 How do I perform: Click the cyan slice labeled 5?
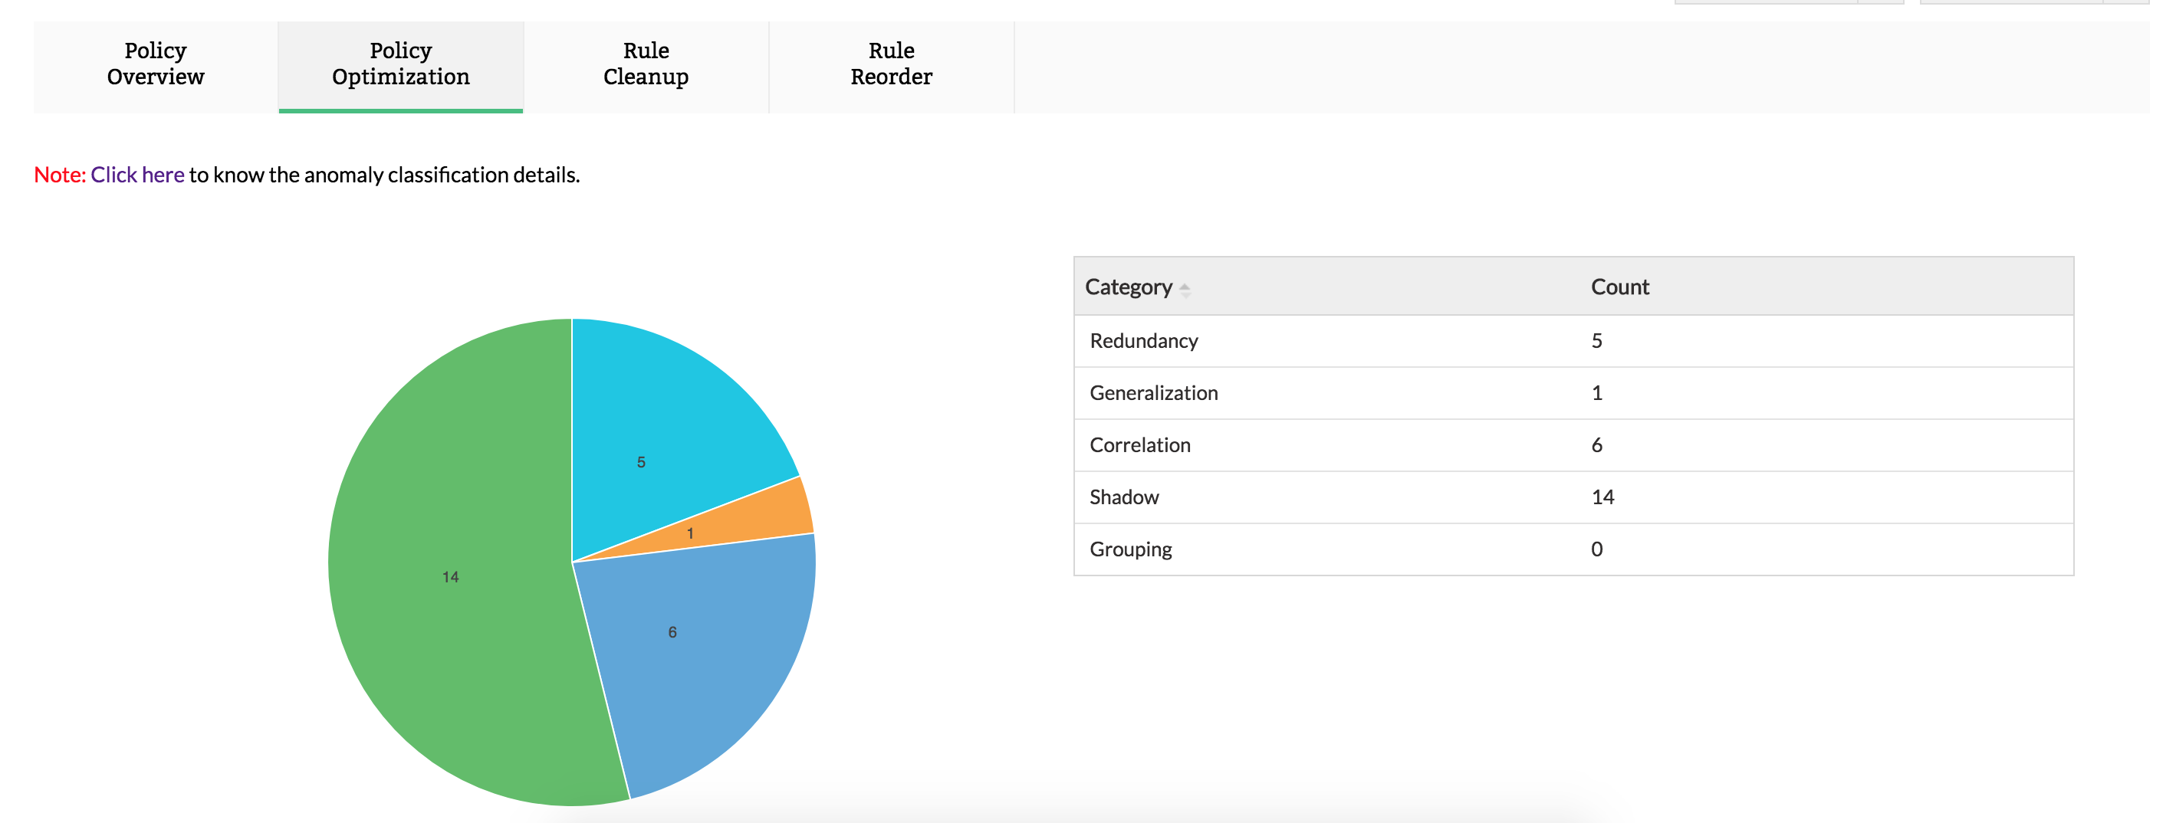(x=642, y=463)
